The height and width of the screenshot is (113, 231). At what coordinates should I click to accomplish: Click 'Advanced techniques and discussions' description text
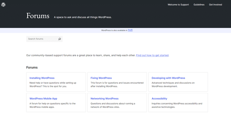click(x=173, y=84)
